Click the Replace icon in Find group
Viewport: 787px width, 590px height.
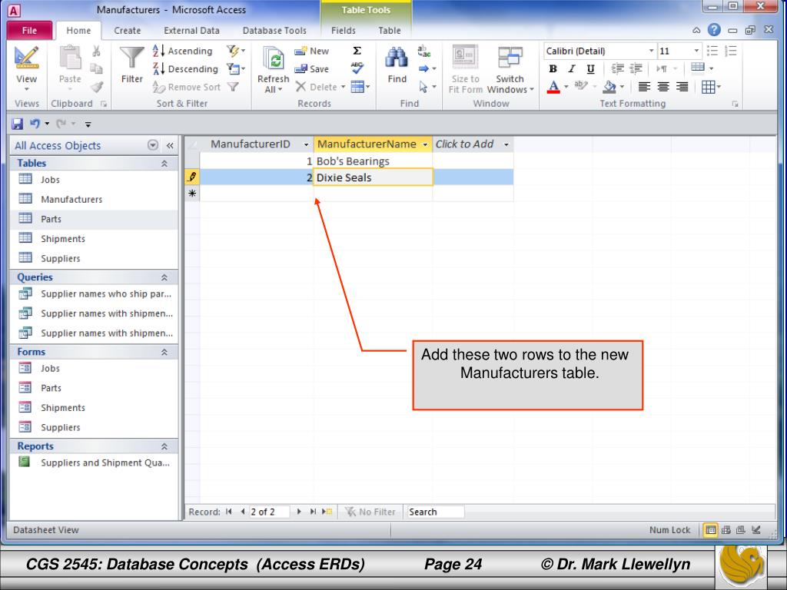click(423, 51)
